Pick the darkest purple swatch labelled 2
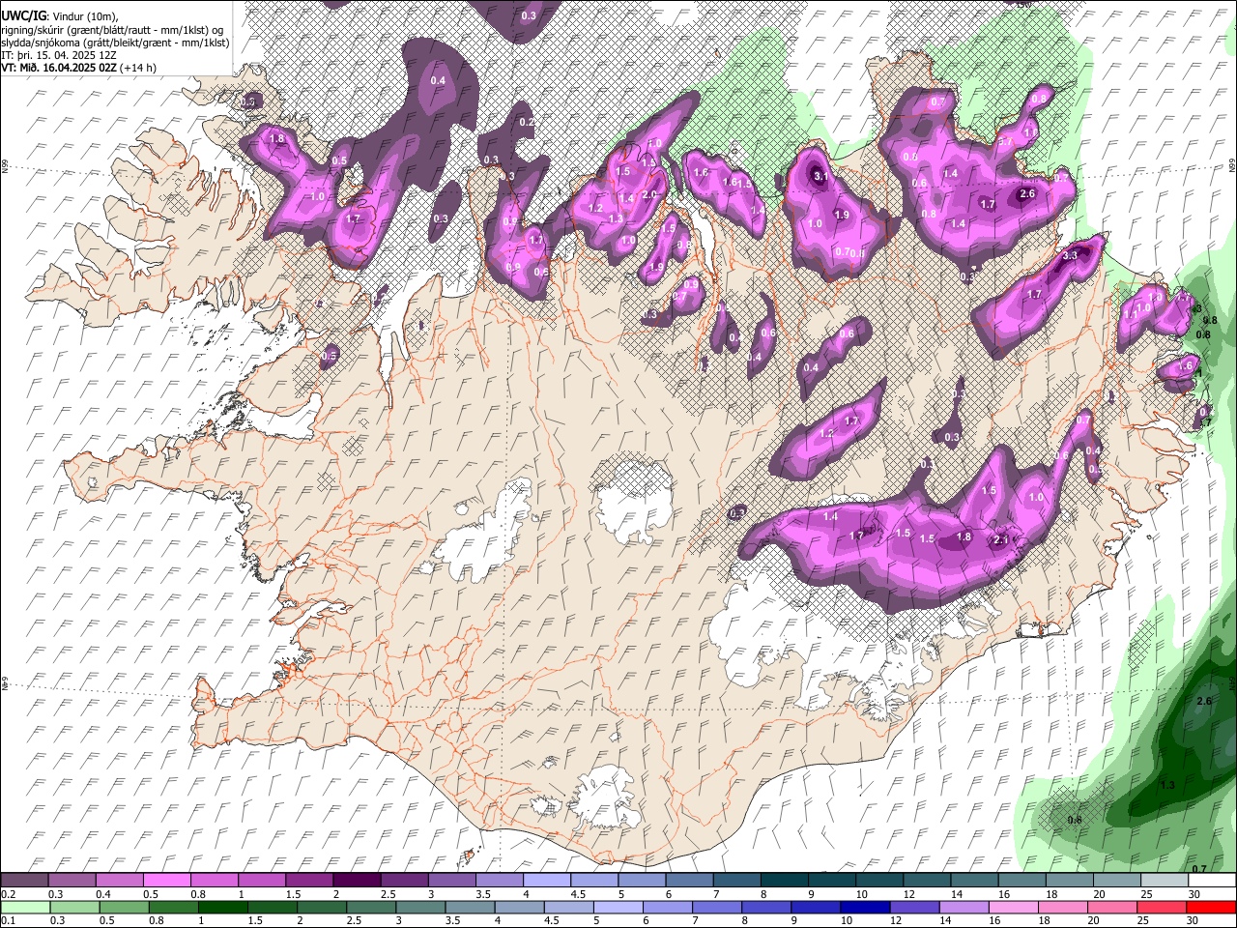The width and height of the screenshot is (1237, 928). (x=357, y=881)
